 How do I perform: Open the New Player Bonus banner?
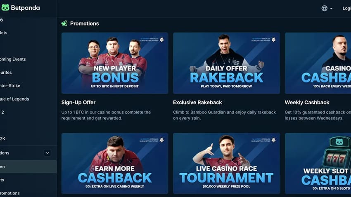(115, 63)
